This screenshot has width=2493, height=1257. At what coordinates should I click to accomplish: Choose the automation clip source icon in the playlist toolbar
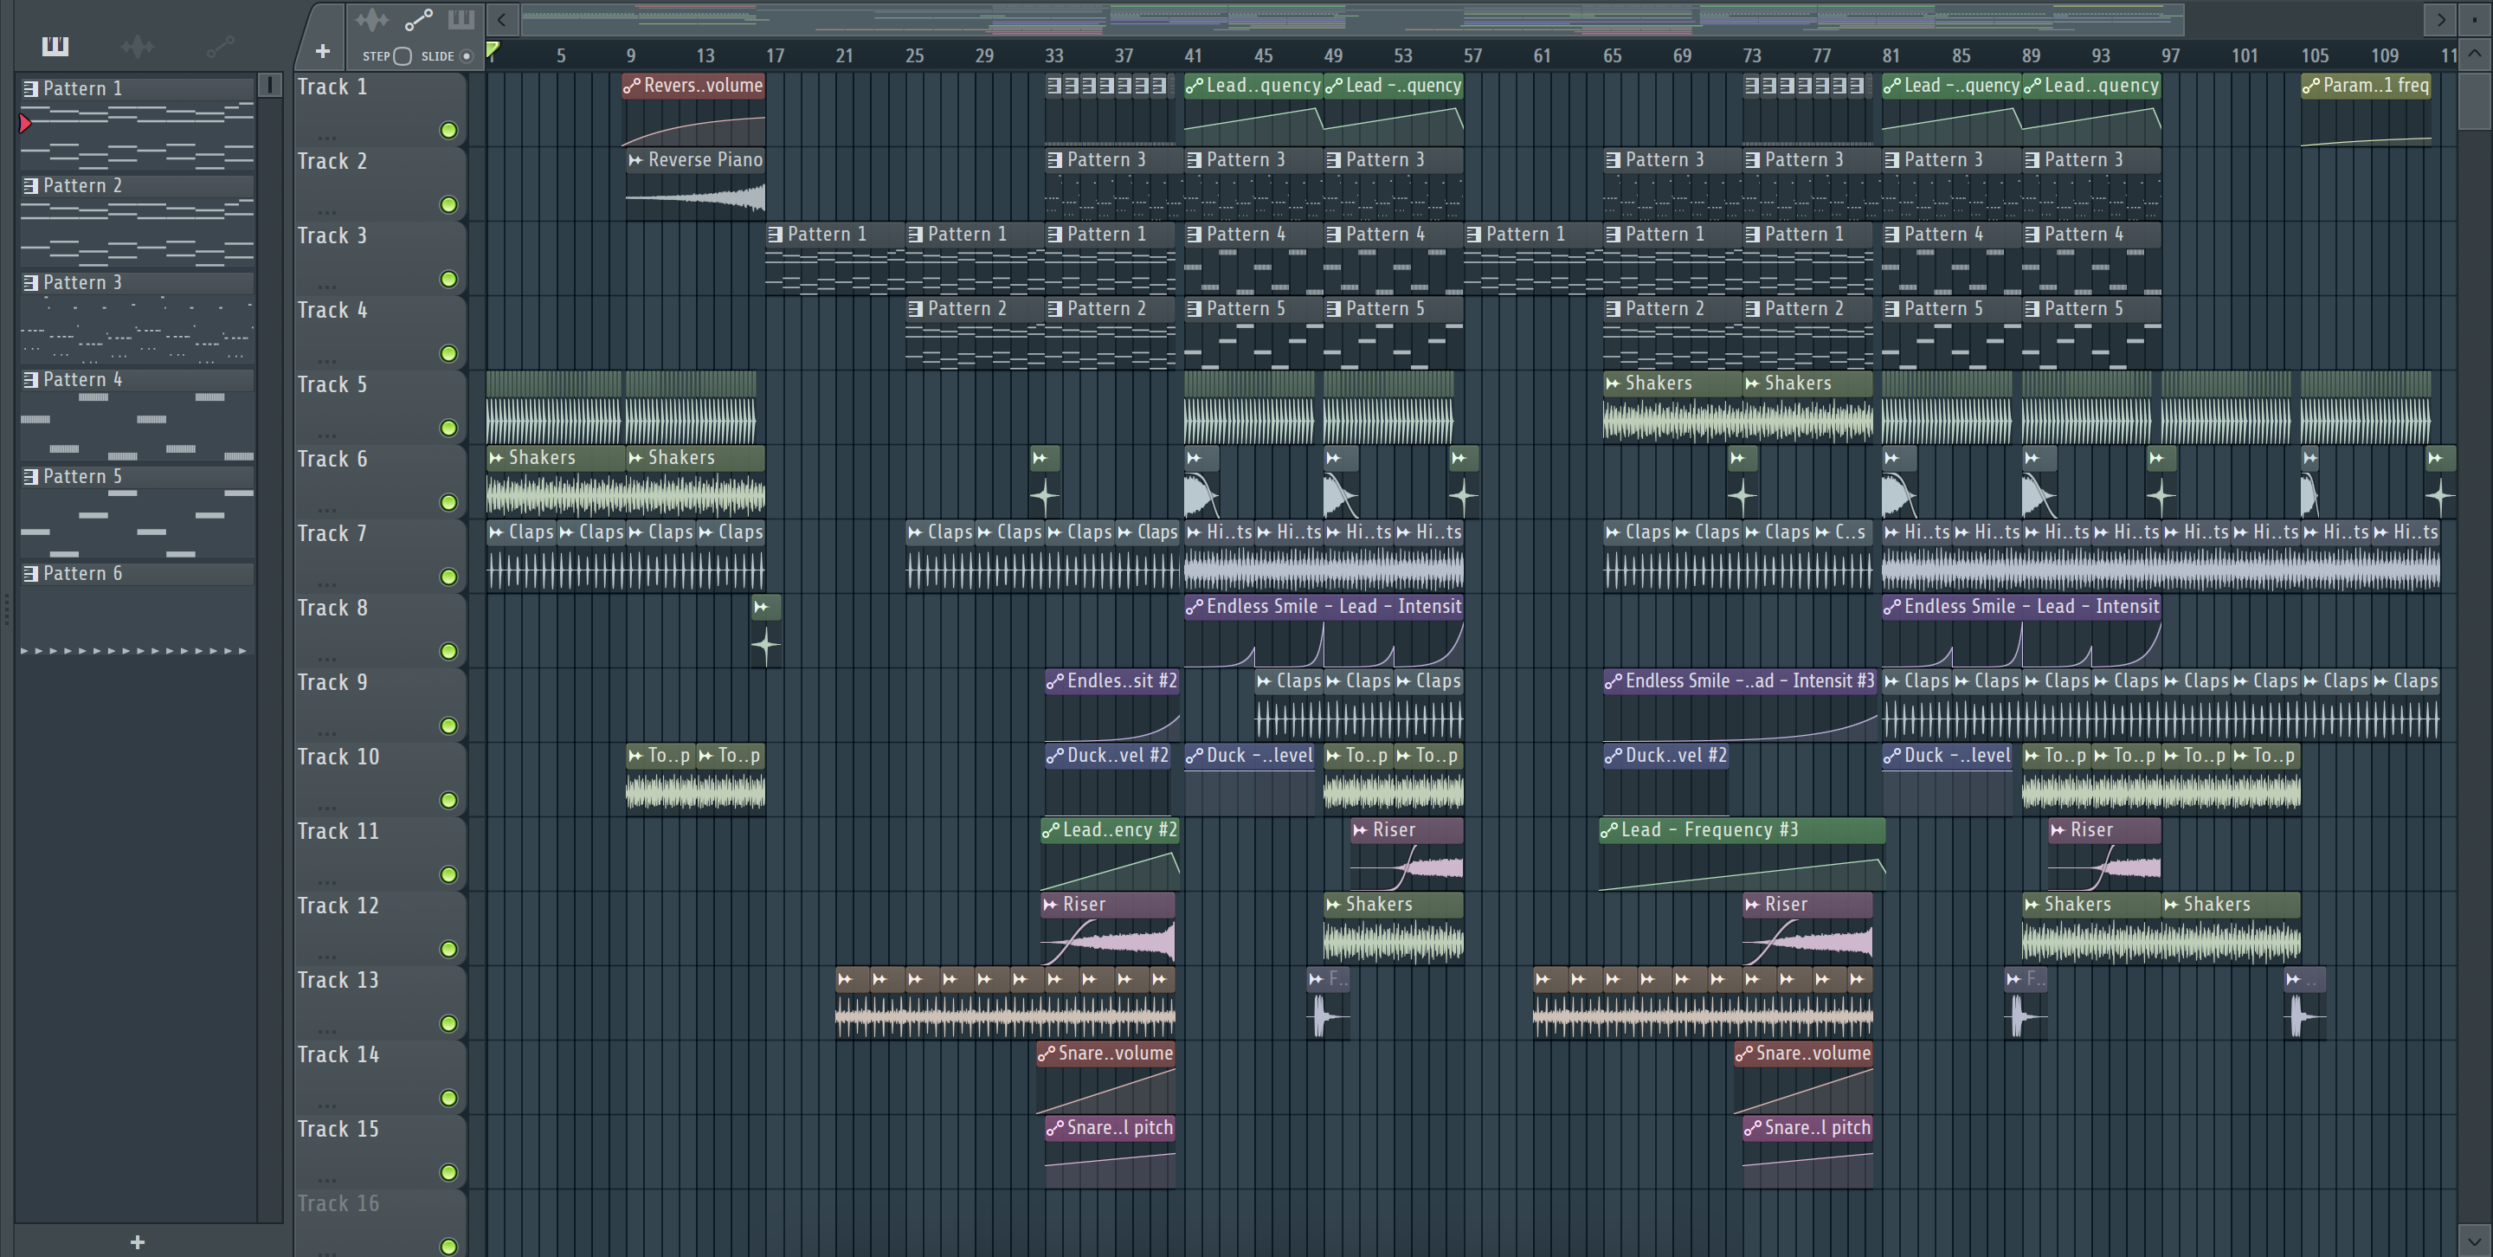pyautogui.click(x=418, y=19)
